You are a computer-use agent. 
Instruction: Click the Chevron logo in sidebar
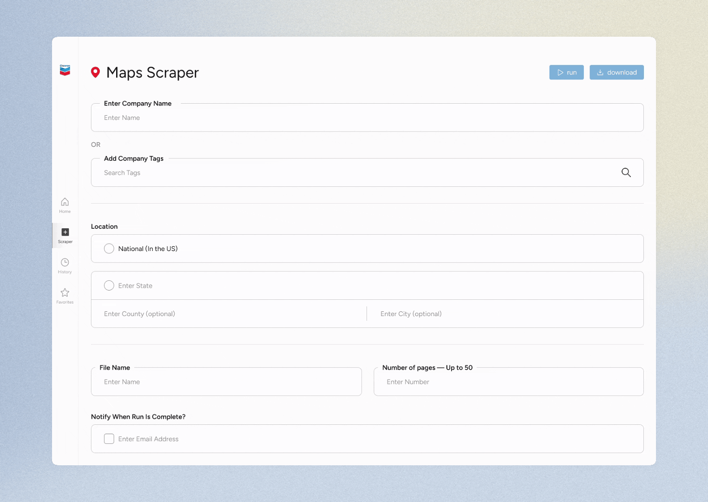click(x=65, y=70)
